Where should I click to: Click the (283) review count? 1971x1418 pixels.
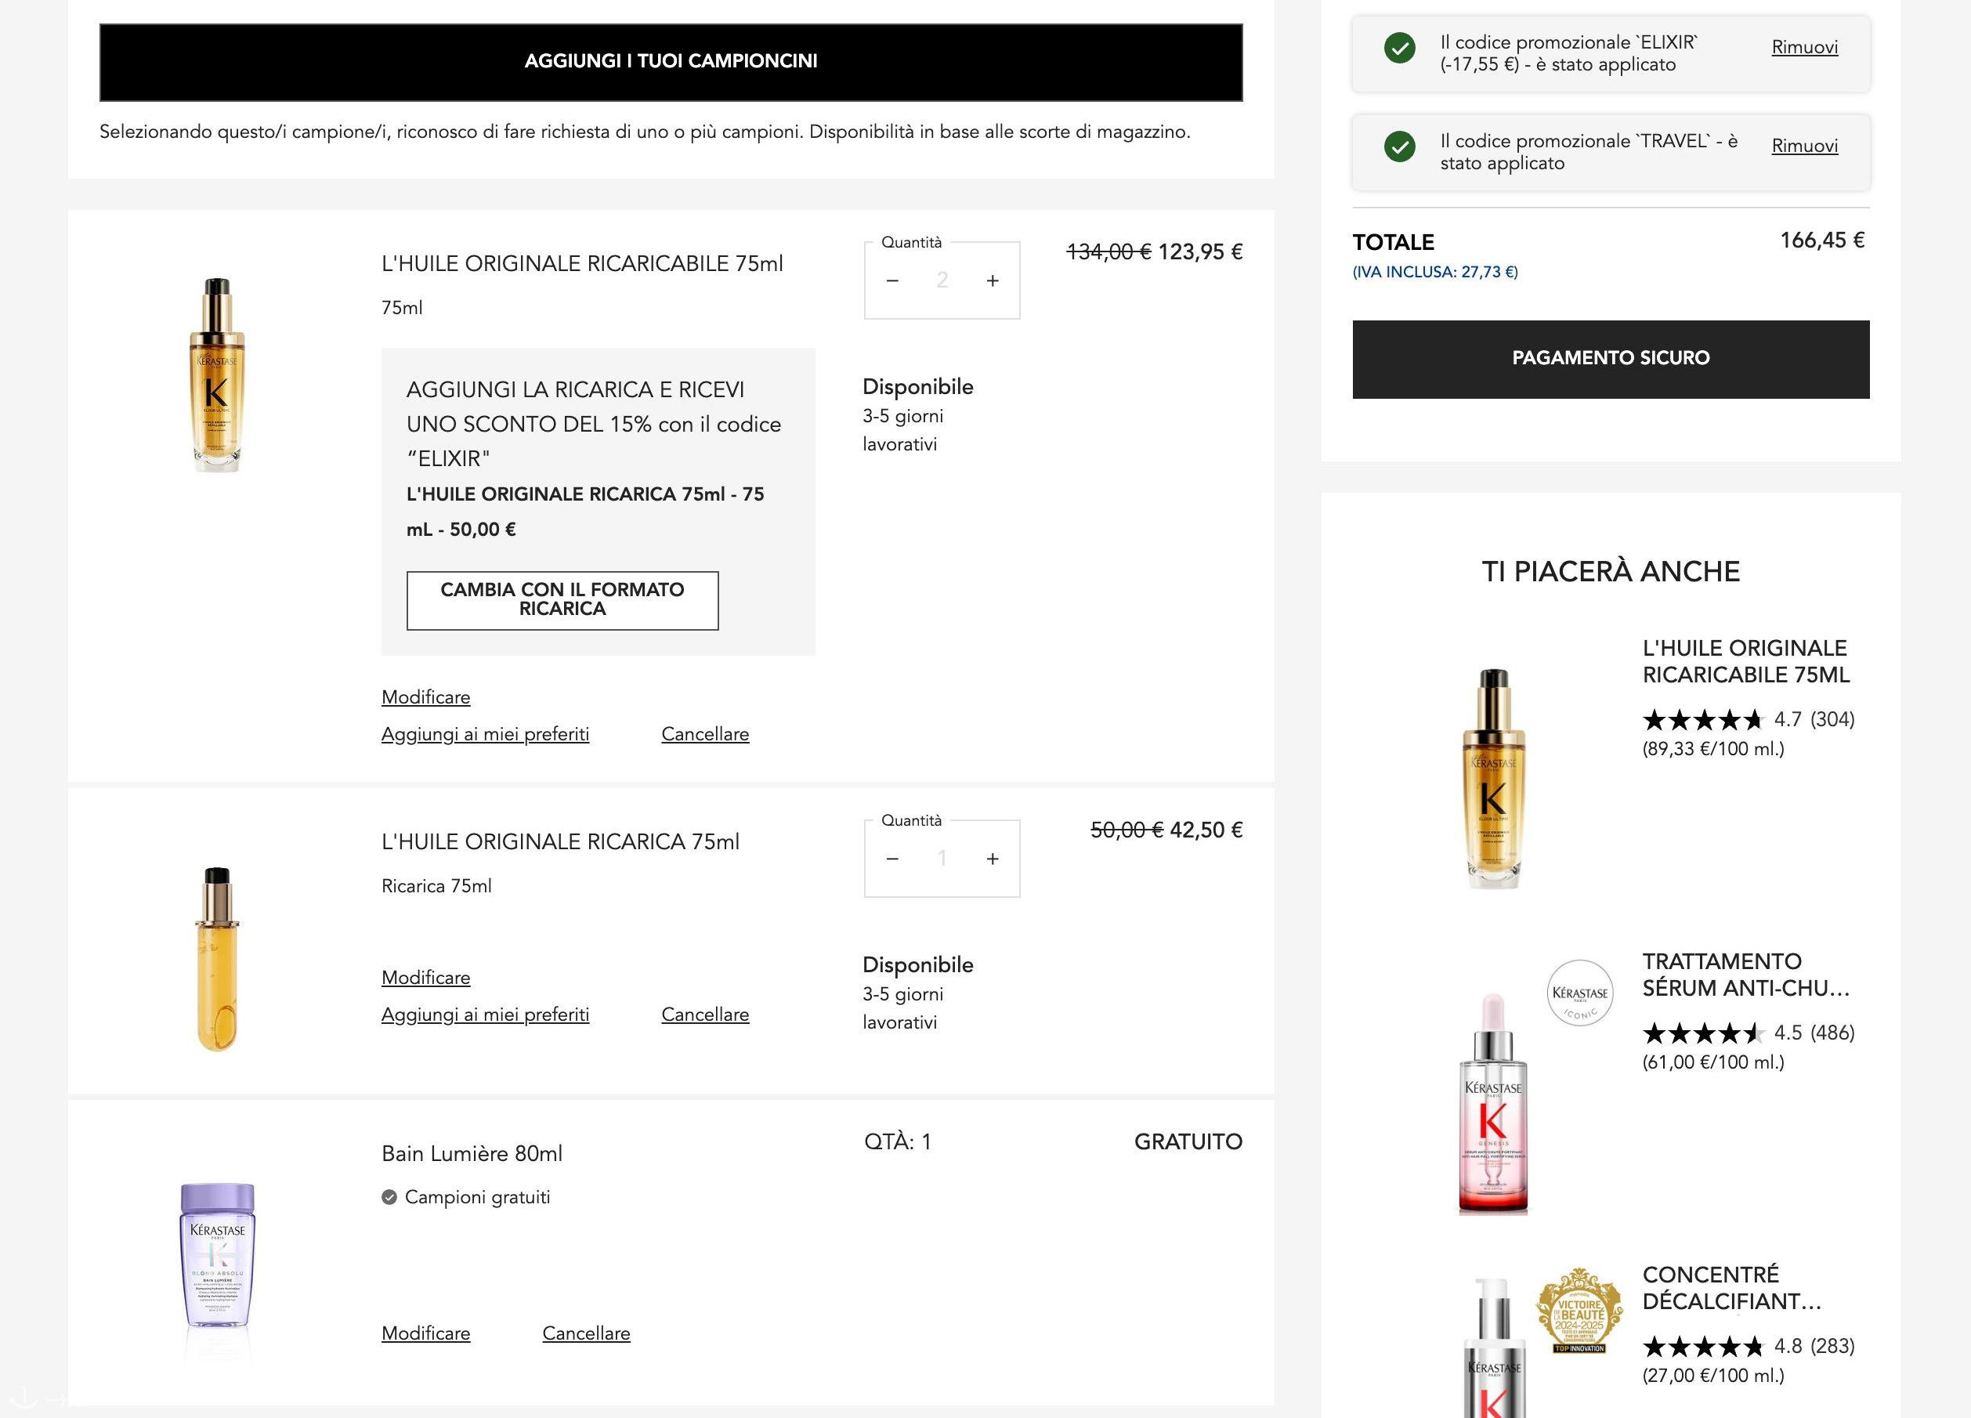(1833, 1346)
